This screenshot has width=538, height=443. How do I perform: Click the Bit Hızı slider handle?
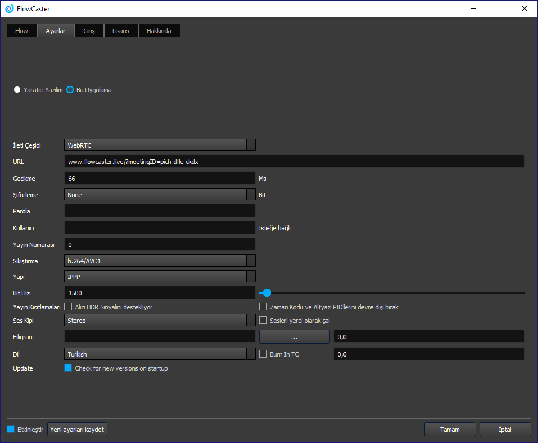point(267,293)
